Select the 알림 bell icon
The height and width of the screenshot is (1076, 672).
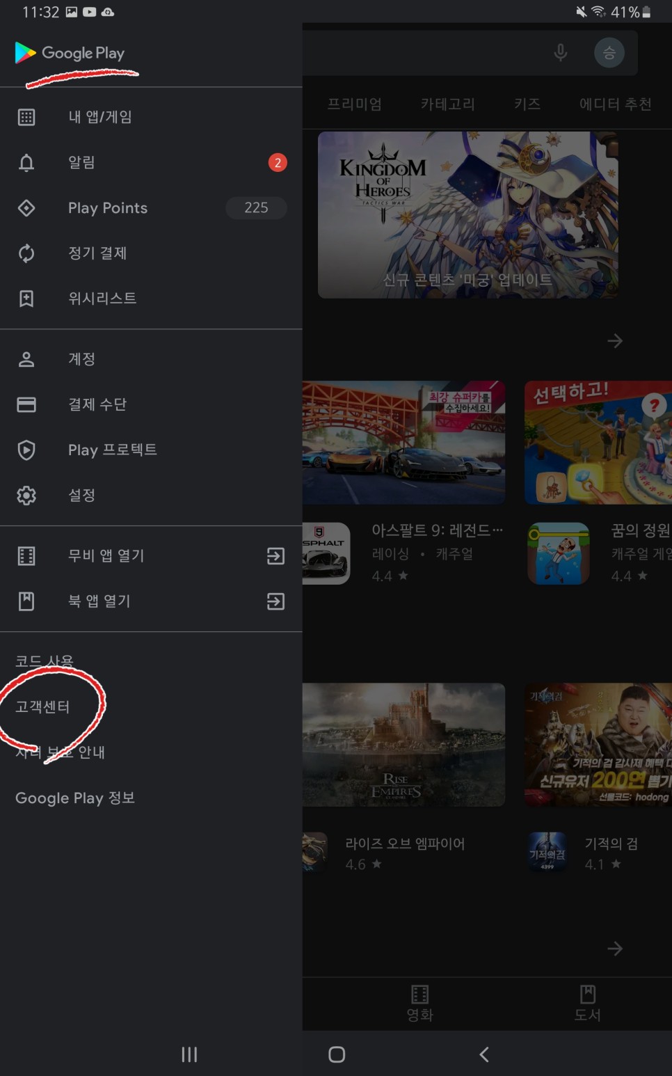(26, 162)
